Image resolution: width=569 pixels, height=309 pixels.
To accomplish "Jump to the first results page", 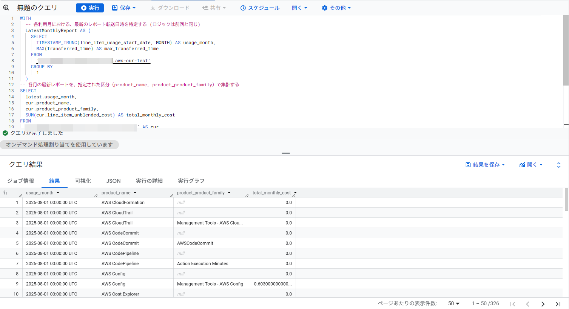I will click(513, 303).
